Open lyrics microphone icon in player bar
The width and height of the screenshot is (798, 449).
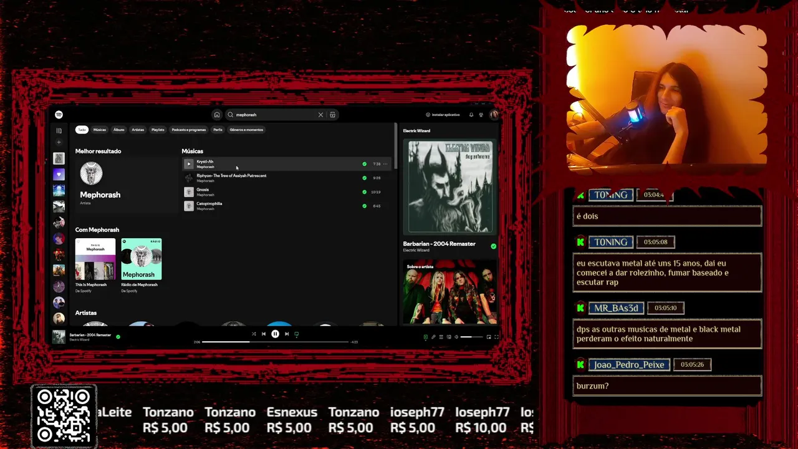[433, 337]
